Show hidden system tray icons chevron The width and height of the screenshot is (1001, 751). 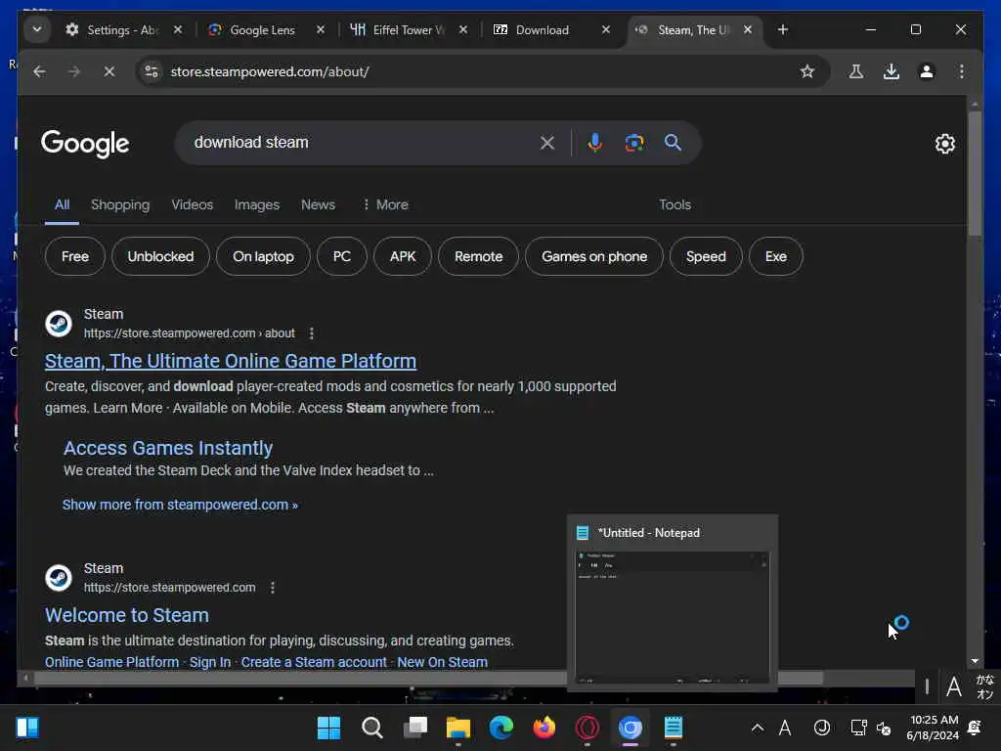coord(758,728)
